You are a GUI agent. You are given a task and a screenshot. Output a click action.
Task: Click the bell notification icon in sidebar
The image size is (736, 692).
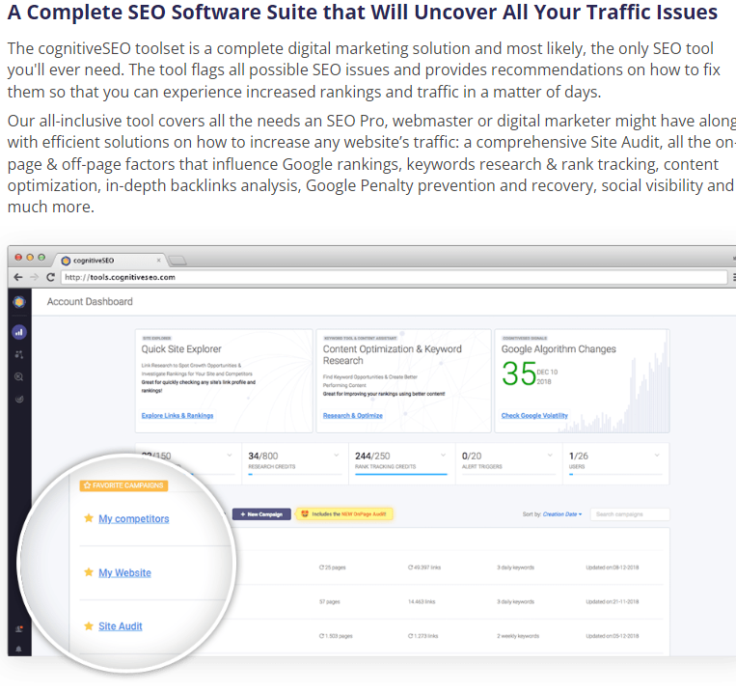pos(18,649)
